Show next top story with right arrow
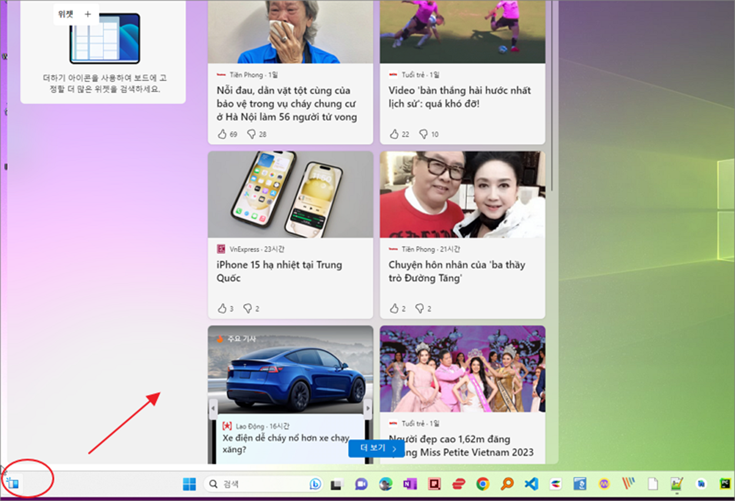The width and height of the screenshot is (735, 501). click(368, 409)
